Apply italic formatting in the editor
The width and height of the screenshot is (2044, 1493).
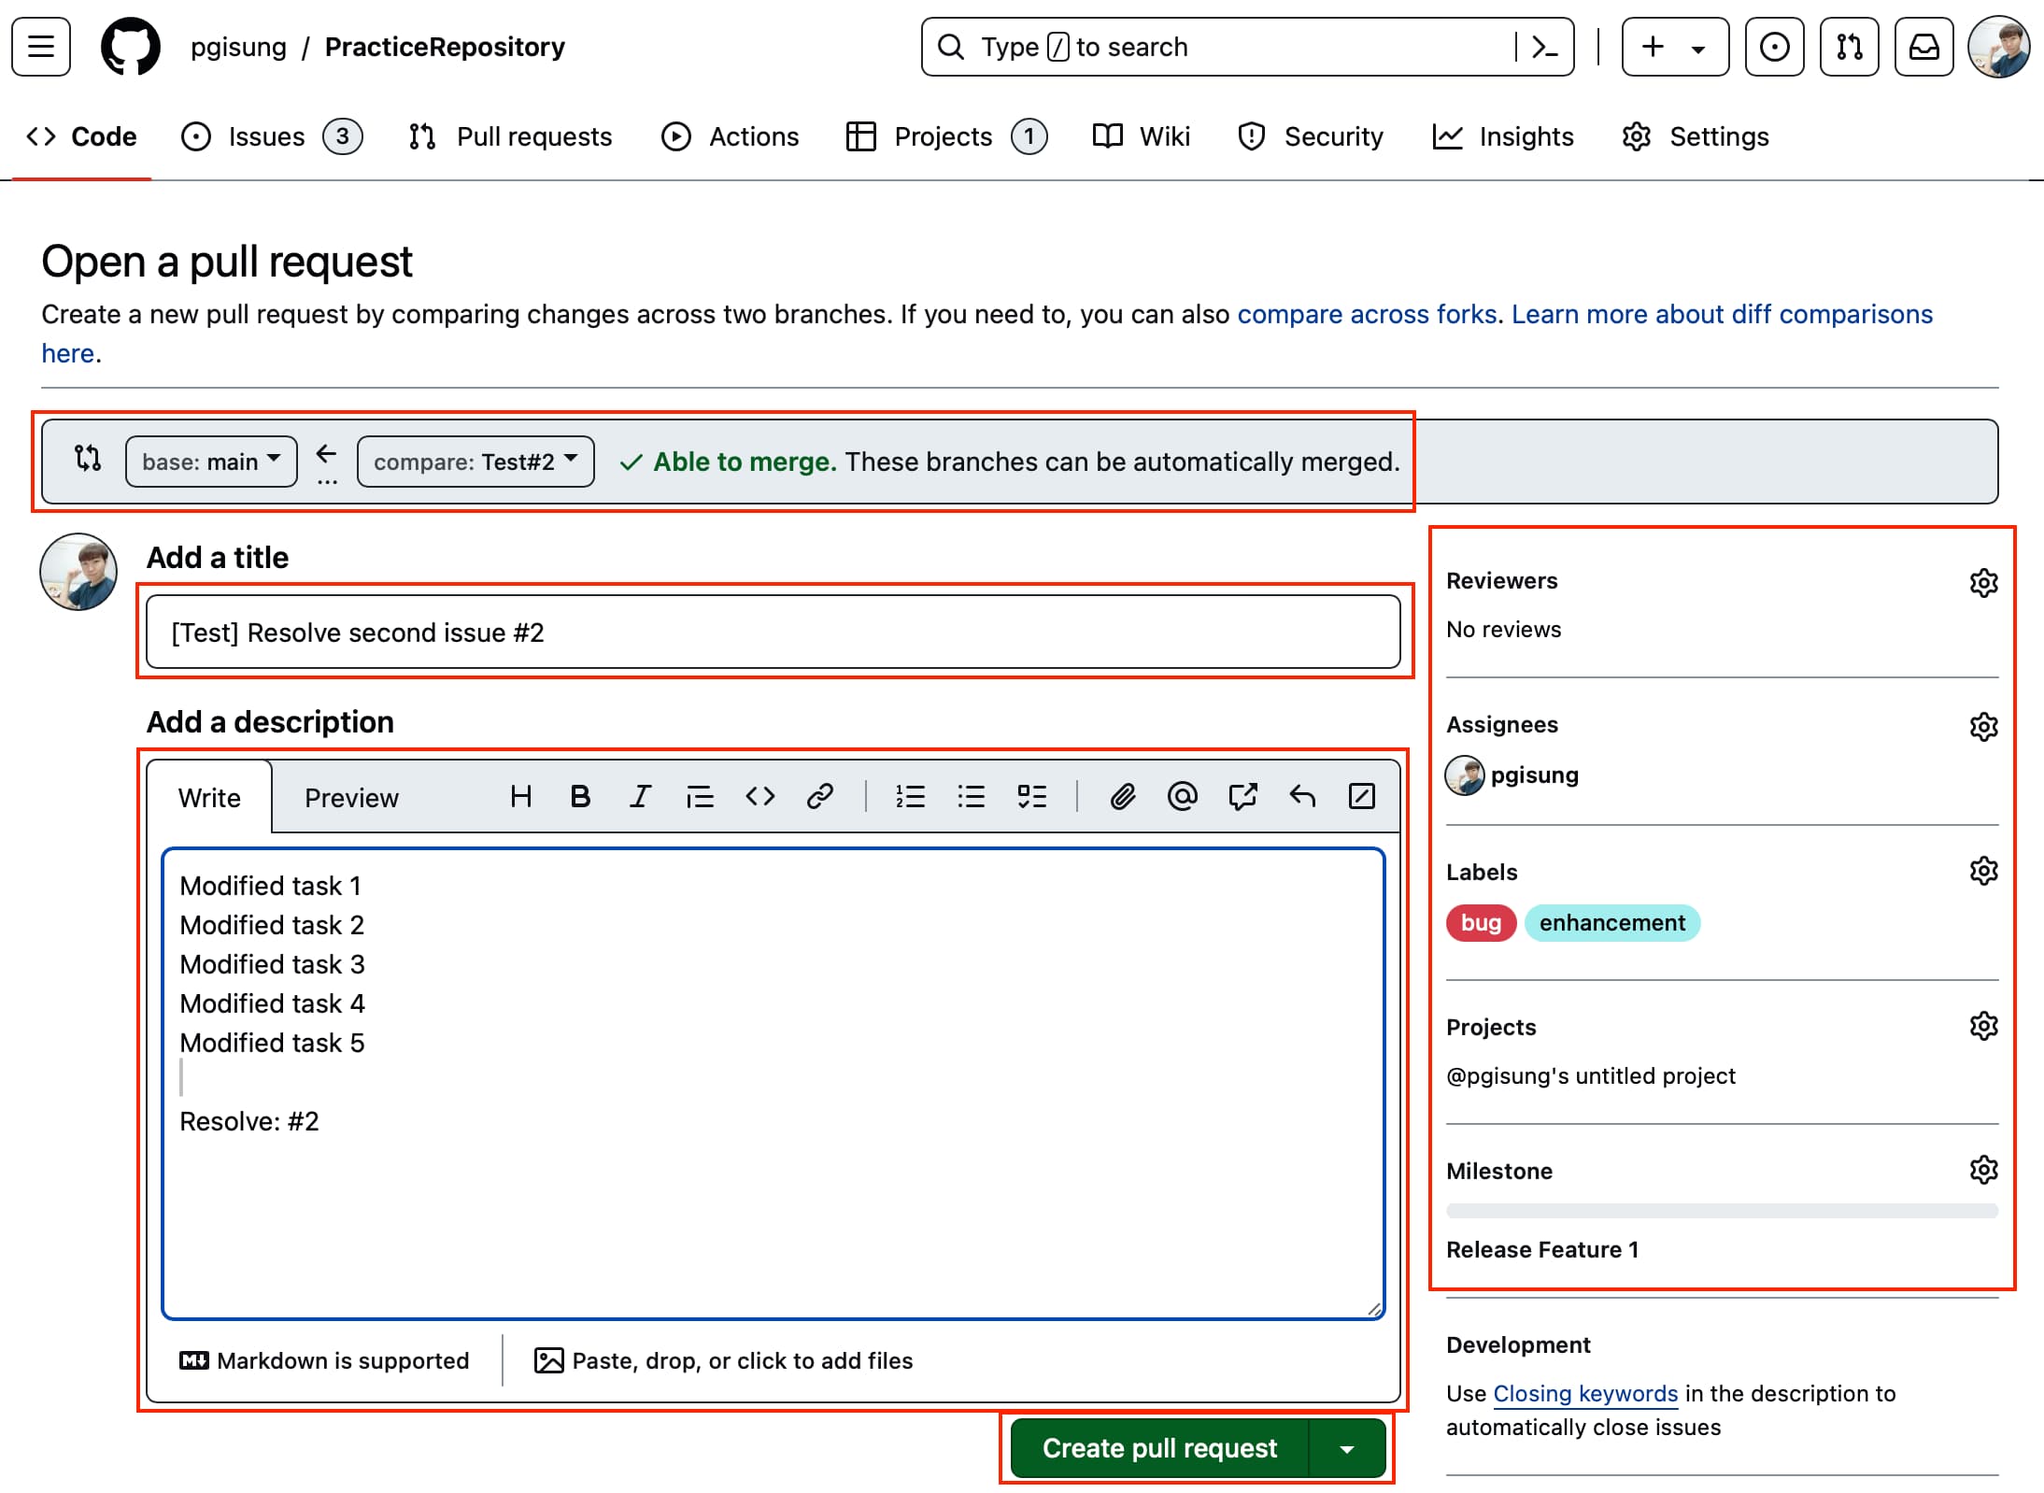pos(640,796)
